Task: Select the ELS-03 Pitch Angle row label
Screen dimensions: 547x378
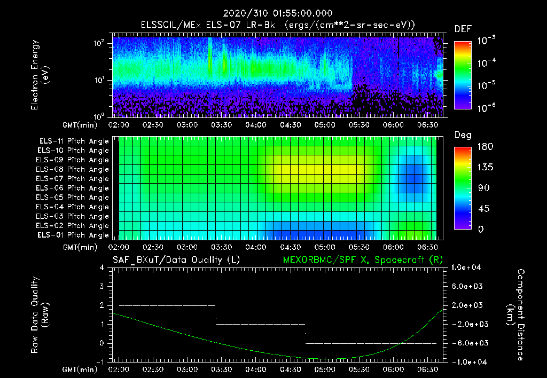Action: [73, 216]
